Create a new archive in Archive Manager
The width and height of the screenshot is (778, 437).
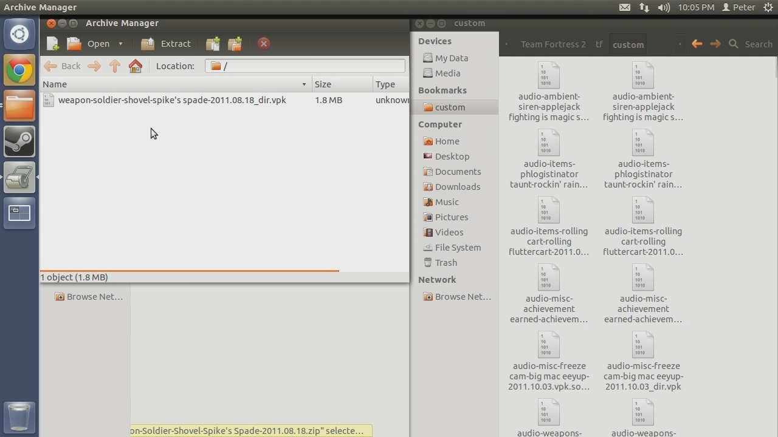(53, 44)
